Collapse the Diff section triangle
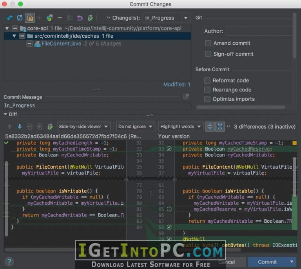 point(5,114)
